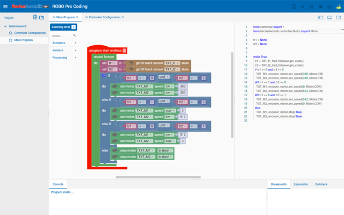Collapse the lineFollower2 project tree

(x=5, y=26)
